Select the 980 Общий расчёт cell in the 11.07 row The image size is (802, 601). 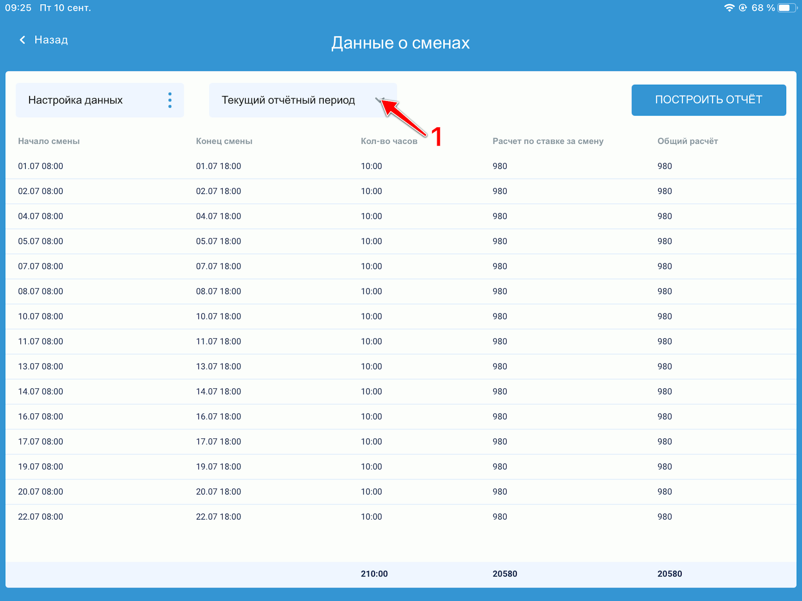665,341
